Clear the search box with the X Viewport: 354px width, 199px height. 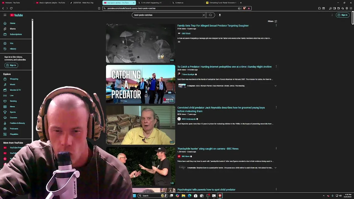point(204,15)
